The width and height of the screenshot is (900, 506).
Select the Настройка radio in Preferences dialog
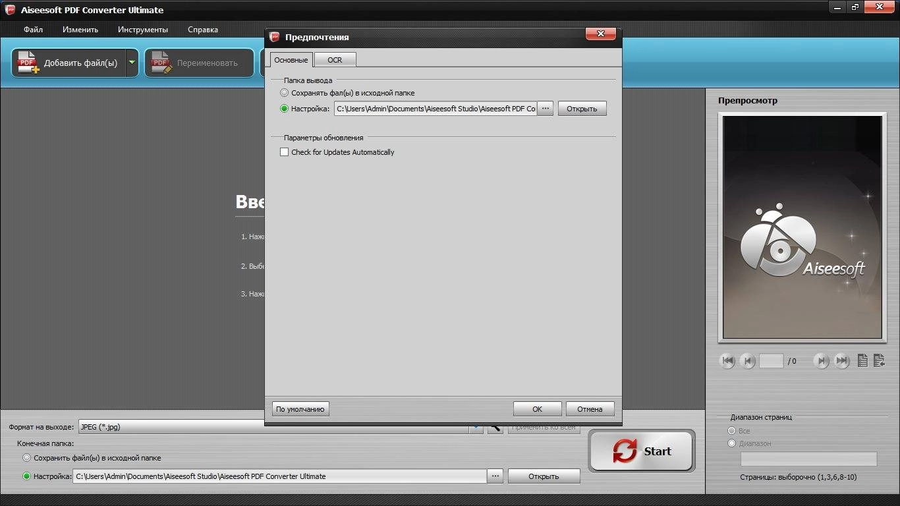click(x=285, y=109)
